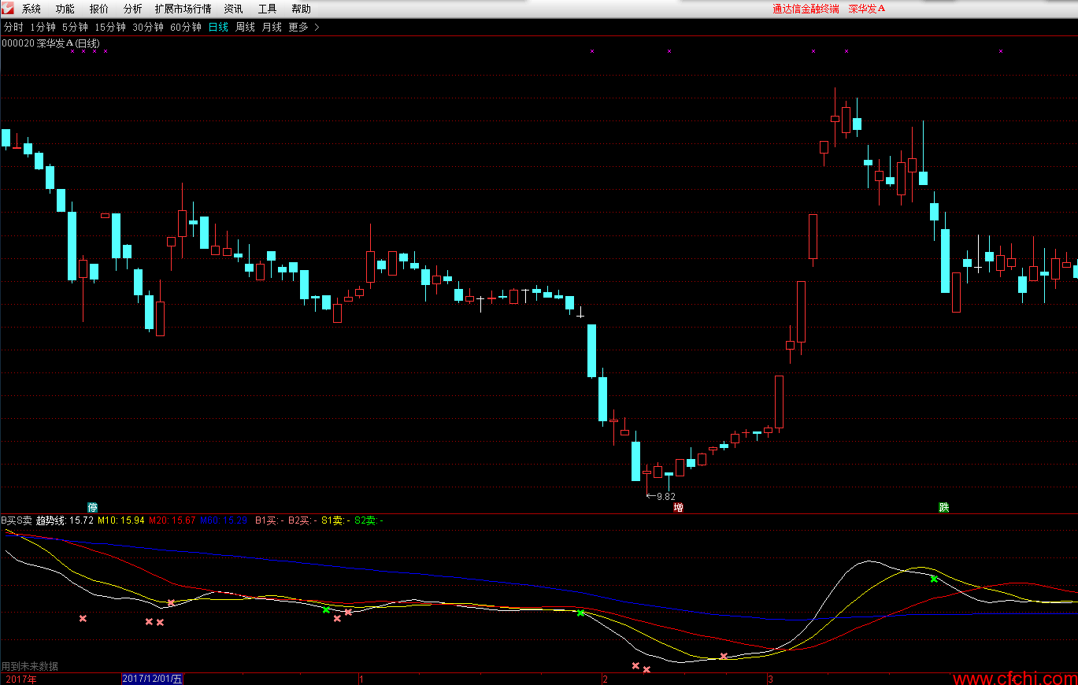Switch to the 分时 chart period
This screenshot has height=685, width=1078.
point(13,27)
